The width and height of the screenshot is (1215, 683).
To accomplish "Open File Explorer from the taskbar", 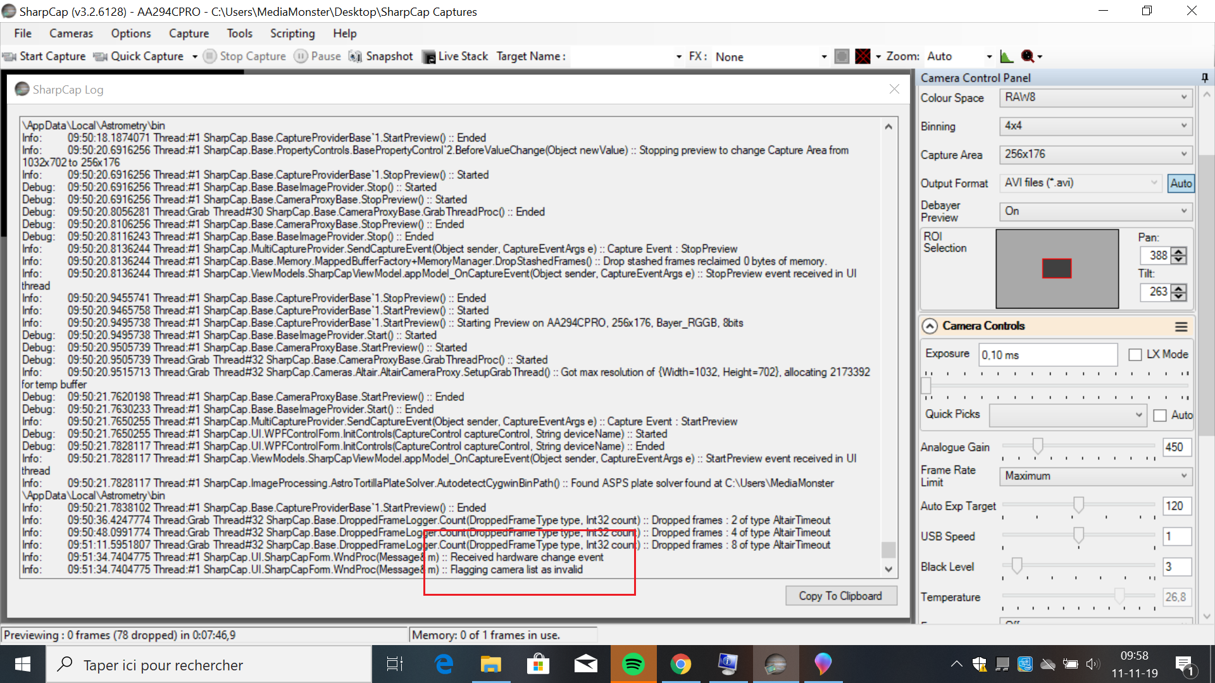I will [491, 664].
